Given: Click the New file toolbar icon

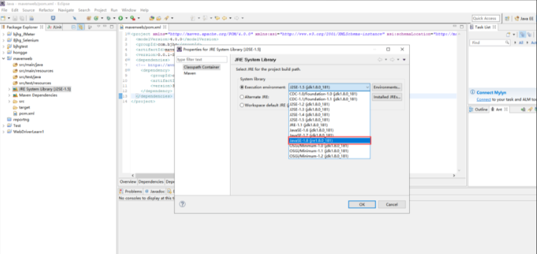Looking at the screenshot, I should [x=3, y=18].
